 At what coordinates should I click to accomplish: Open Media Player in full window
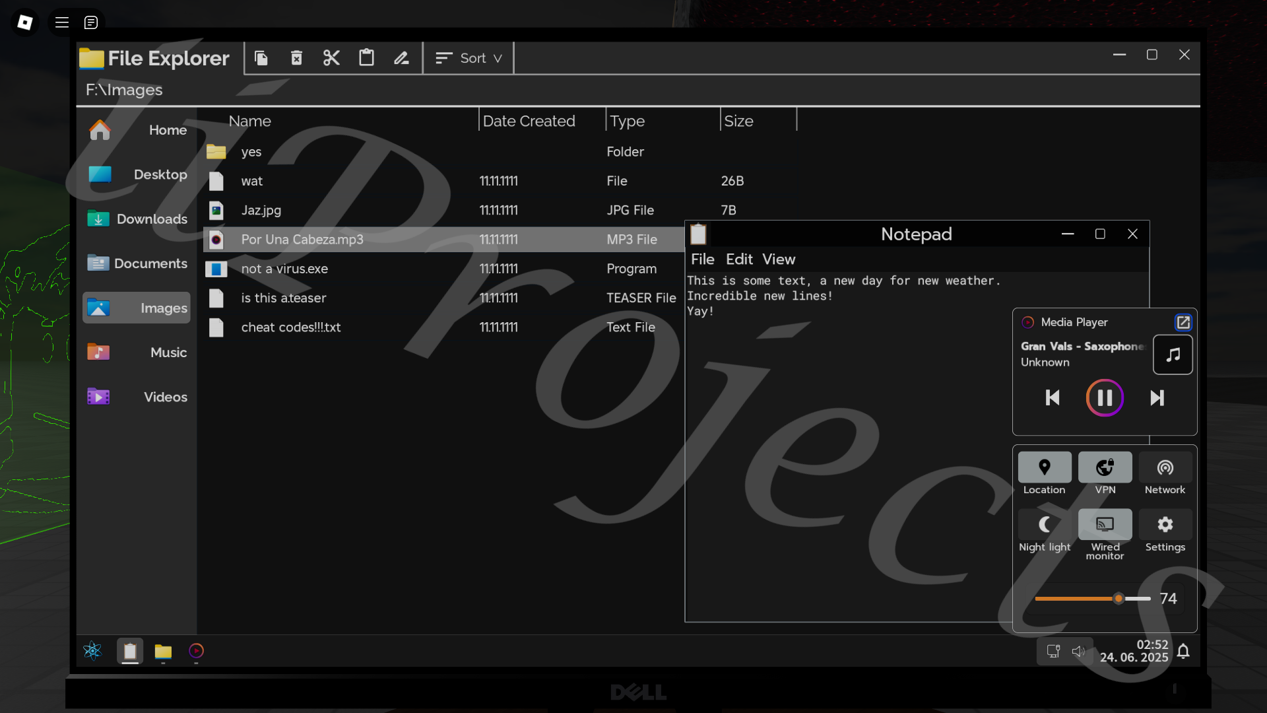pyautogui.click(x=1183, y=322)
